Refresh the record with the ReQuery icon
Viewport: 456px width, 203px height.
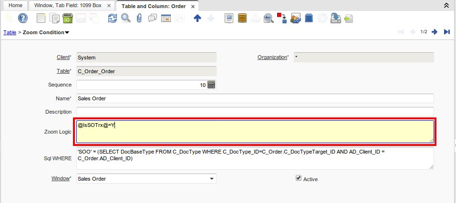[113, 19]
